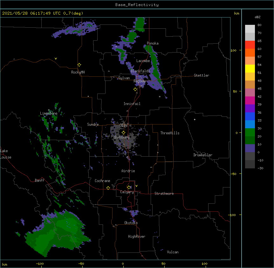Click the Base_Reflectivity title text
The width and height of the screenshot is (274, 268).
[x=137, y=5]
